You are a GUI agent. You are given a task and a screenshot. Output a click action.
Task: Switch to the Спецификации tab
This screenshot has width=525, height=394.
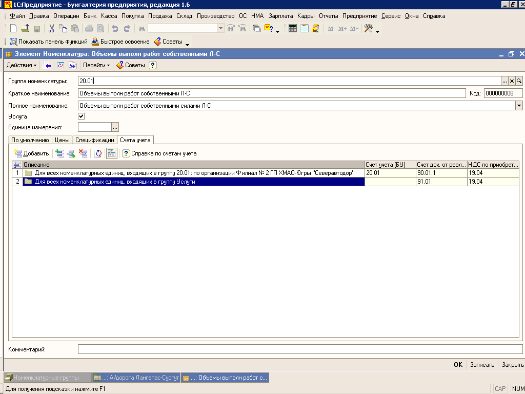[x=95, y=140]
